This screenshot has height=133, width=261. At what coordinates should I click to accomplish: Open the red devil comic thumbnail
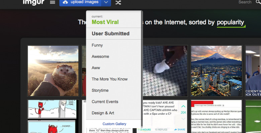click(x=52, y=116)
